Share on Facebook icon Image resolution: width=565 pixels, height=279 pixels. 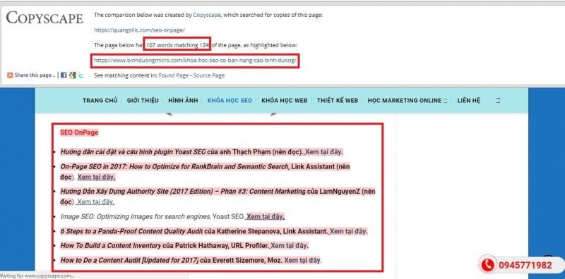coord(64,75)
